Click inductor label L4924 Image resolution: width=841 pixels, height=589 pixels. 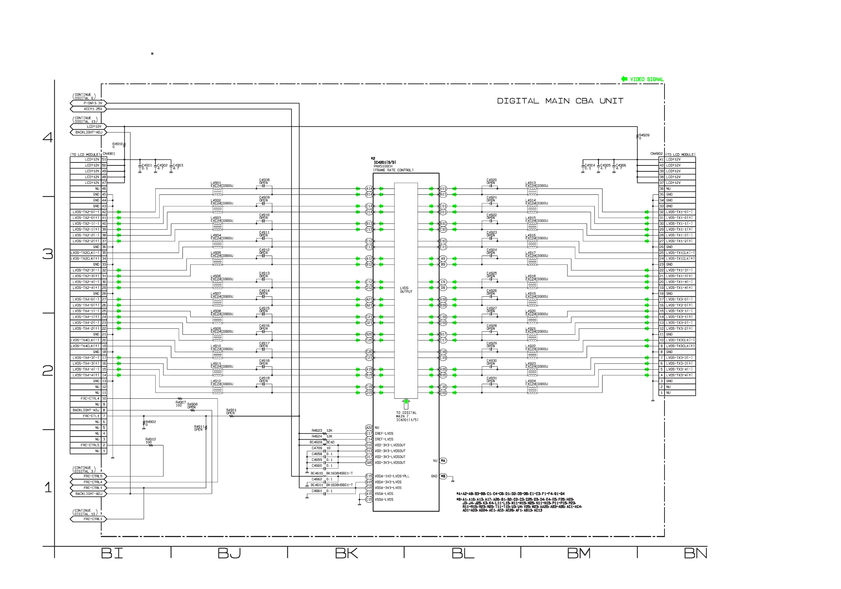[x=531, y=381]
